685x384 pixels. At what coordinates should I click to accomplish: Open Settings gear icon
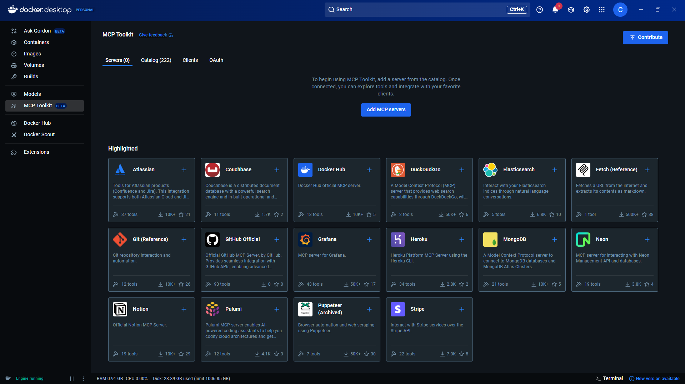587,10
